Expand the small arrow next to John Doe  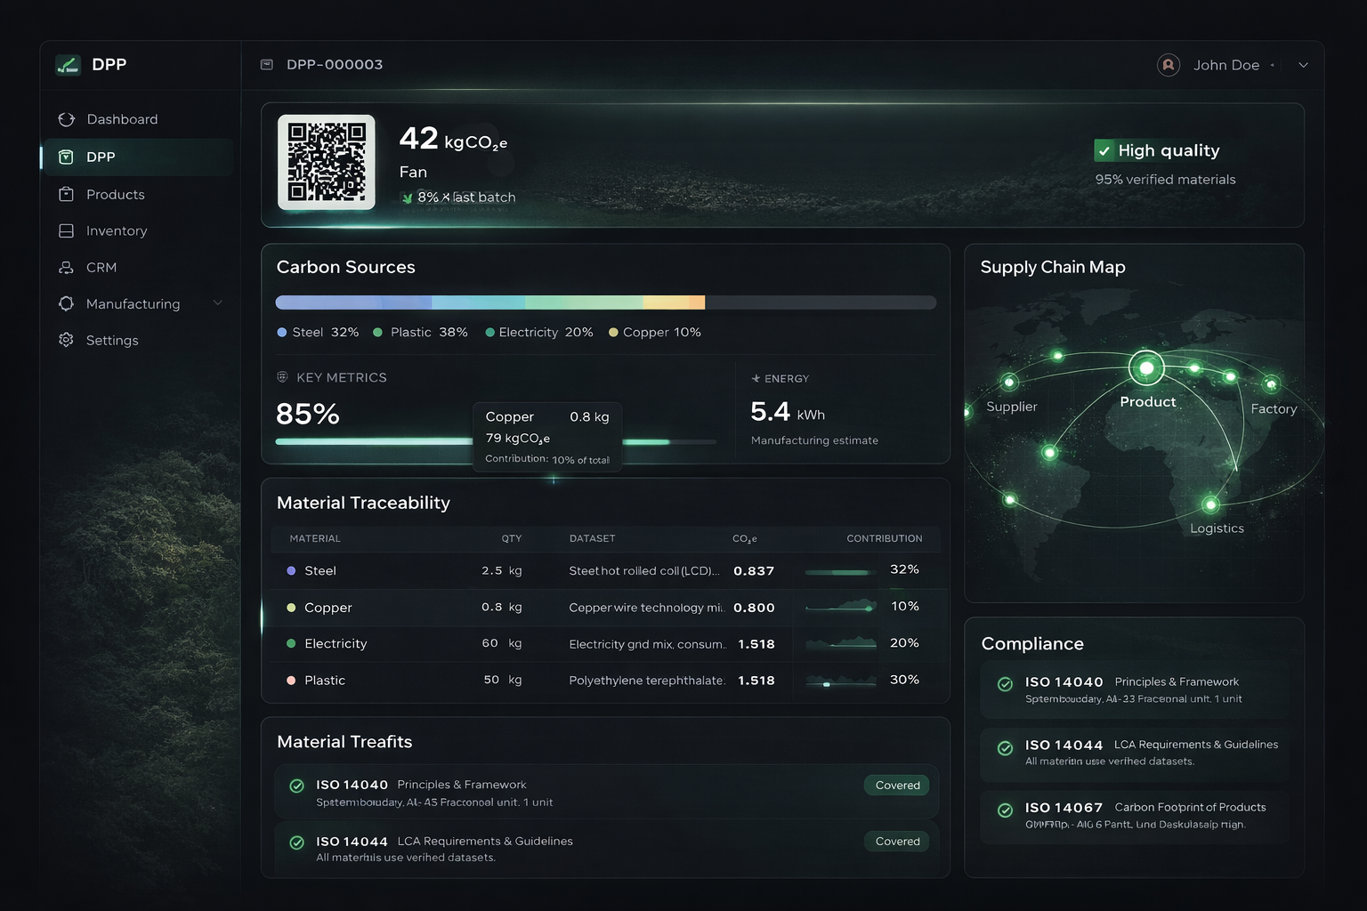[1274, 65]
